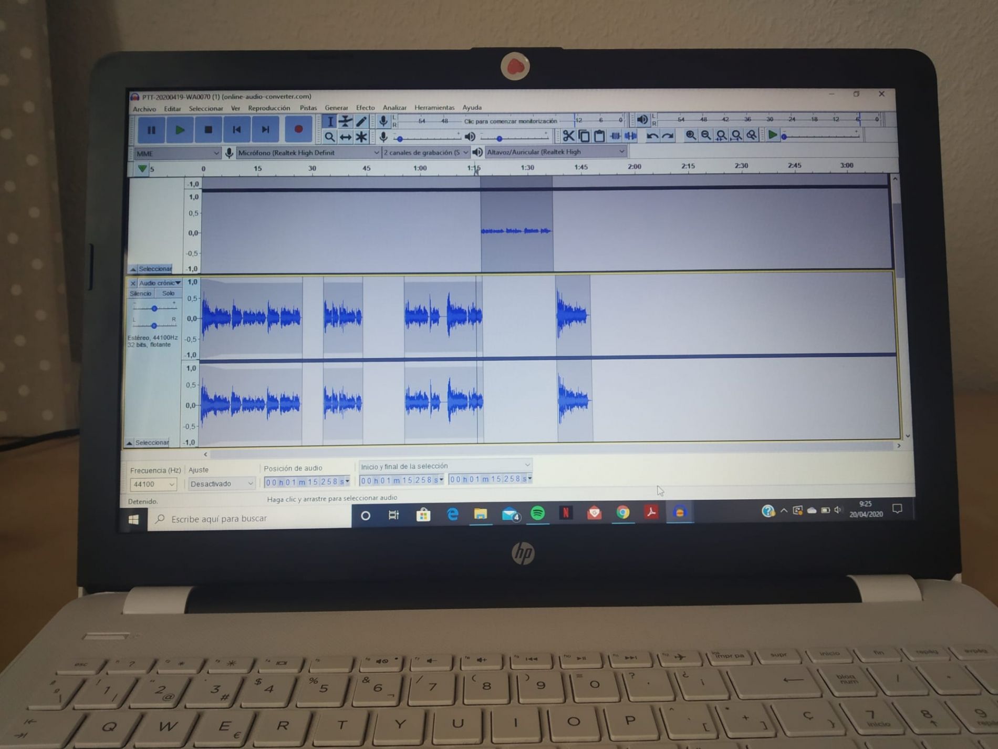Open the Editar menu
This screenshot has height=749, width=998.
(x=172, y=109)
